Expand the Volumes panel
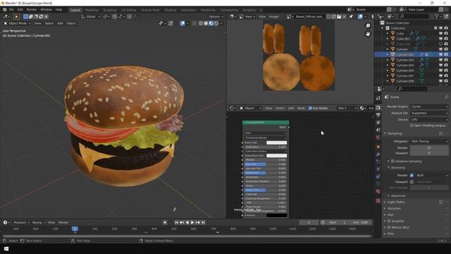Screen dimensions: 451x254 point(394,209)
